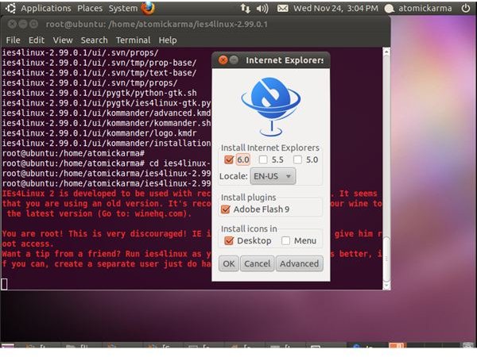The image size is (477, 357).
Task: Click the power shutdown icon
Action: point(465,8)
